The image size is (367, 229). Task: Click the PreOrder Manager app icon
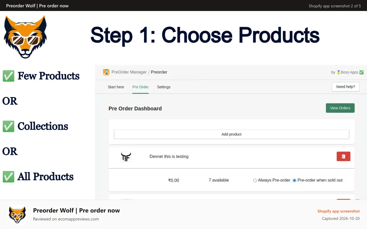(106, 72)
